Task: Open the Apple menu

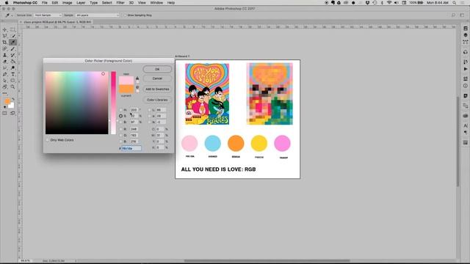Action: pos(7,3)
